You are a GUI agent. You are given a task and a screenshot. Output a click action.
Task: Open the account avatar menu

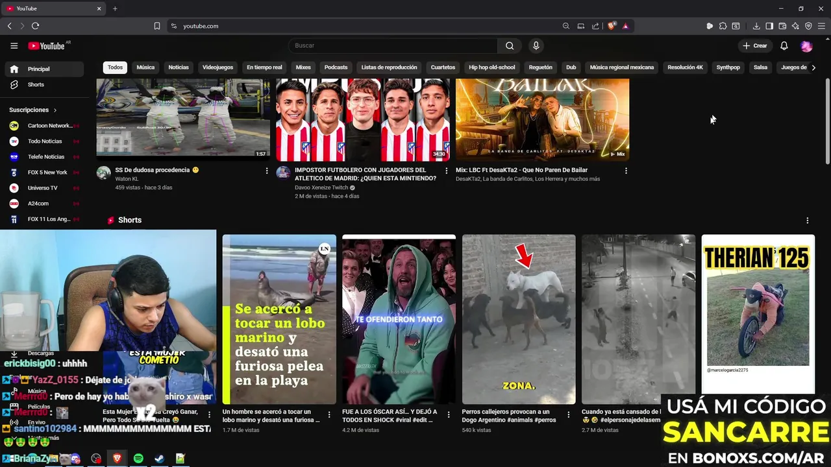(x=806, y=46)
